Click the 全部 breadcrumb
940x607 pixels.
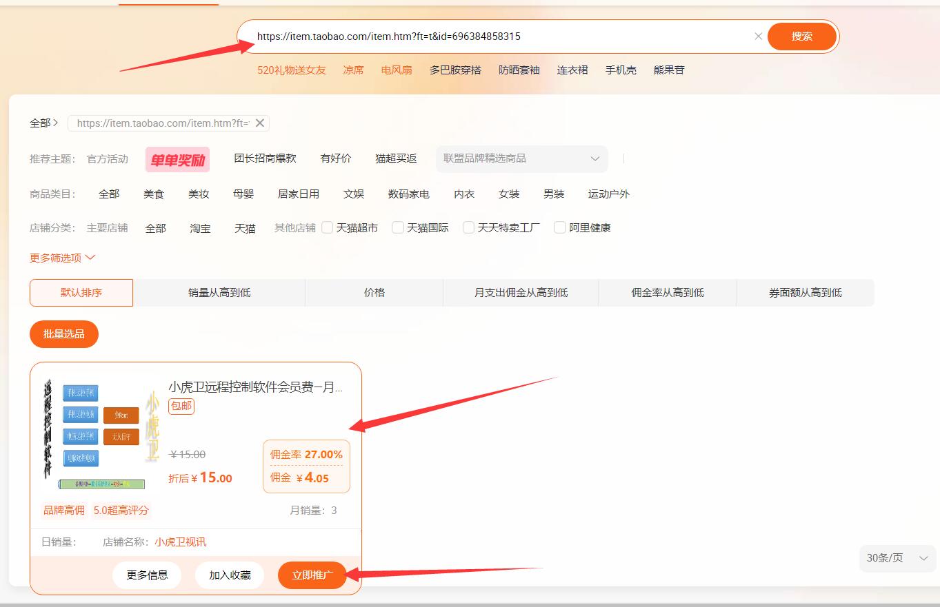tap(40, 123)
